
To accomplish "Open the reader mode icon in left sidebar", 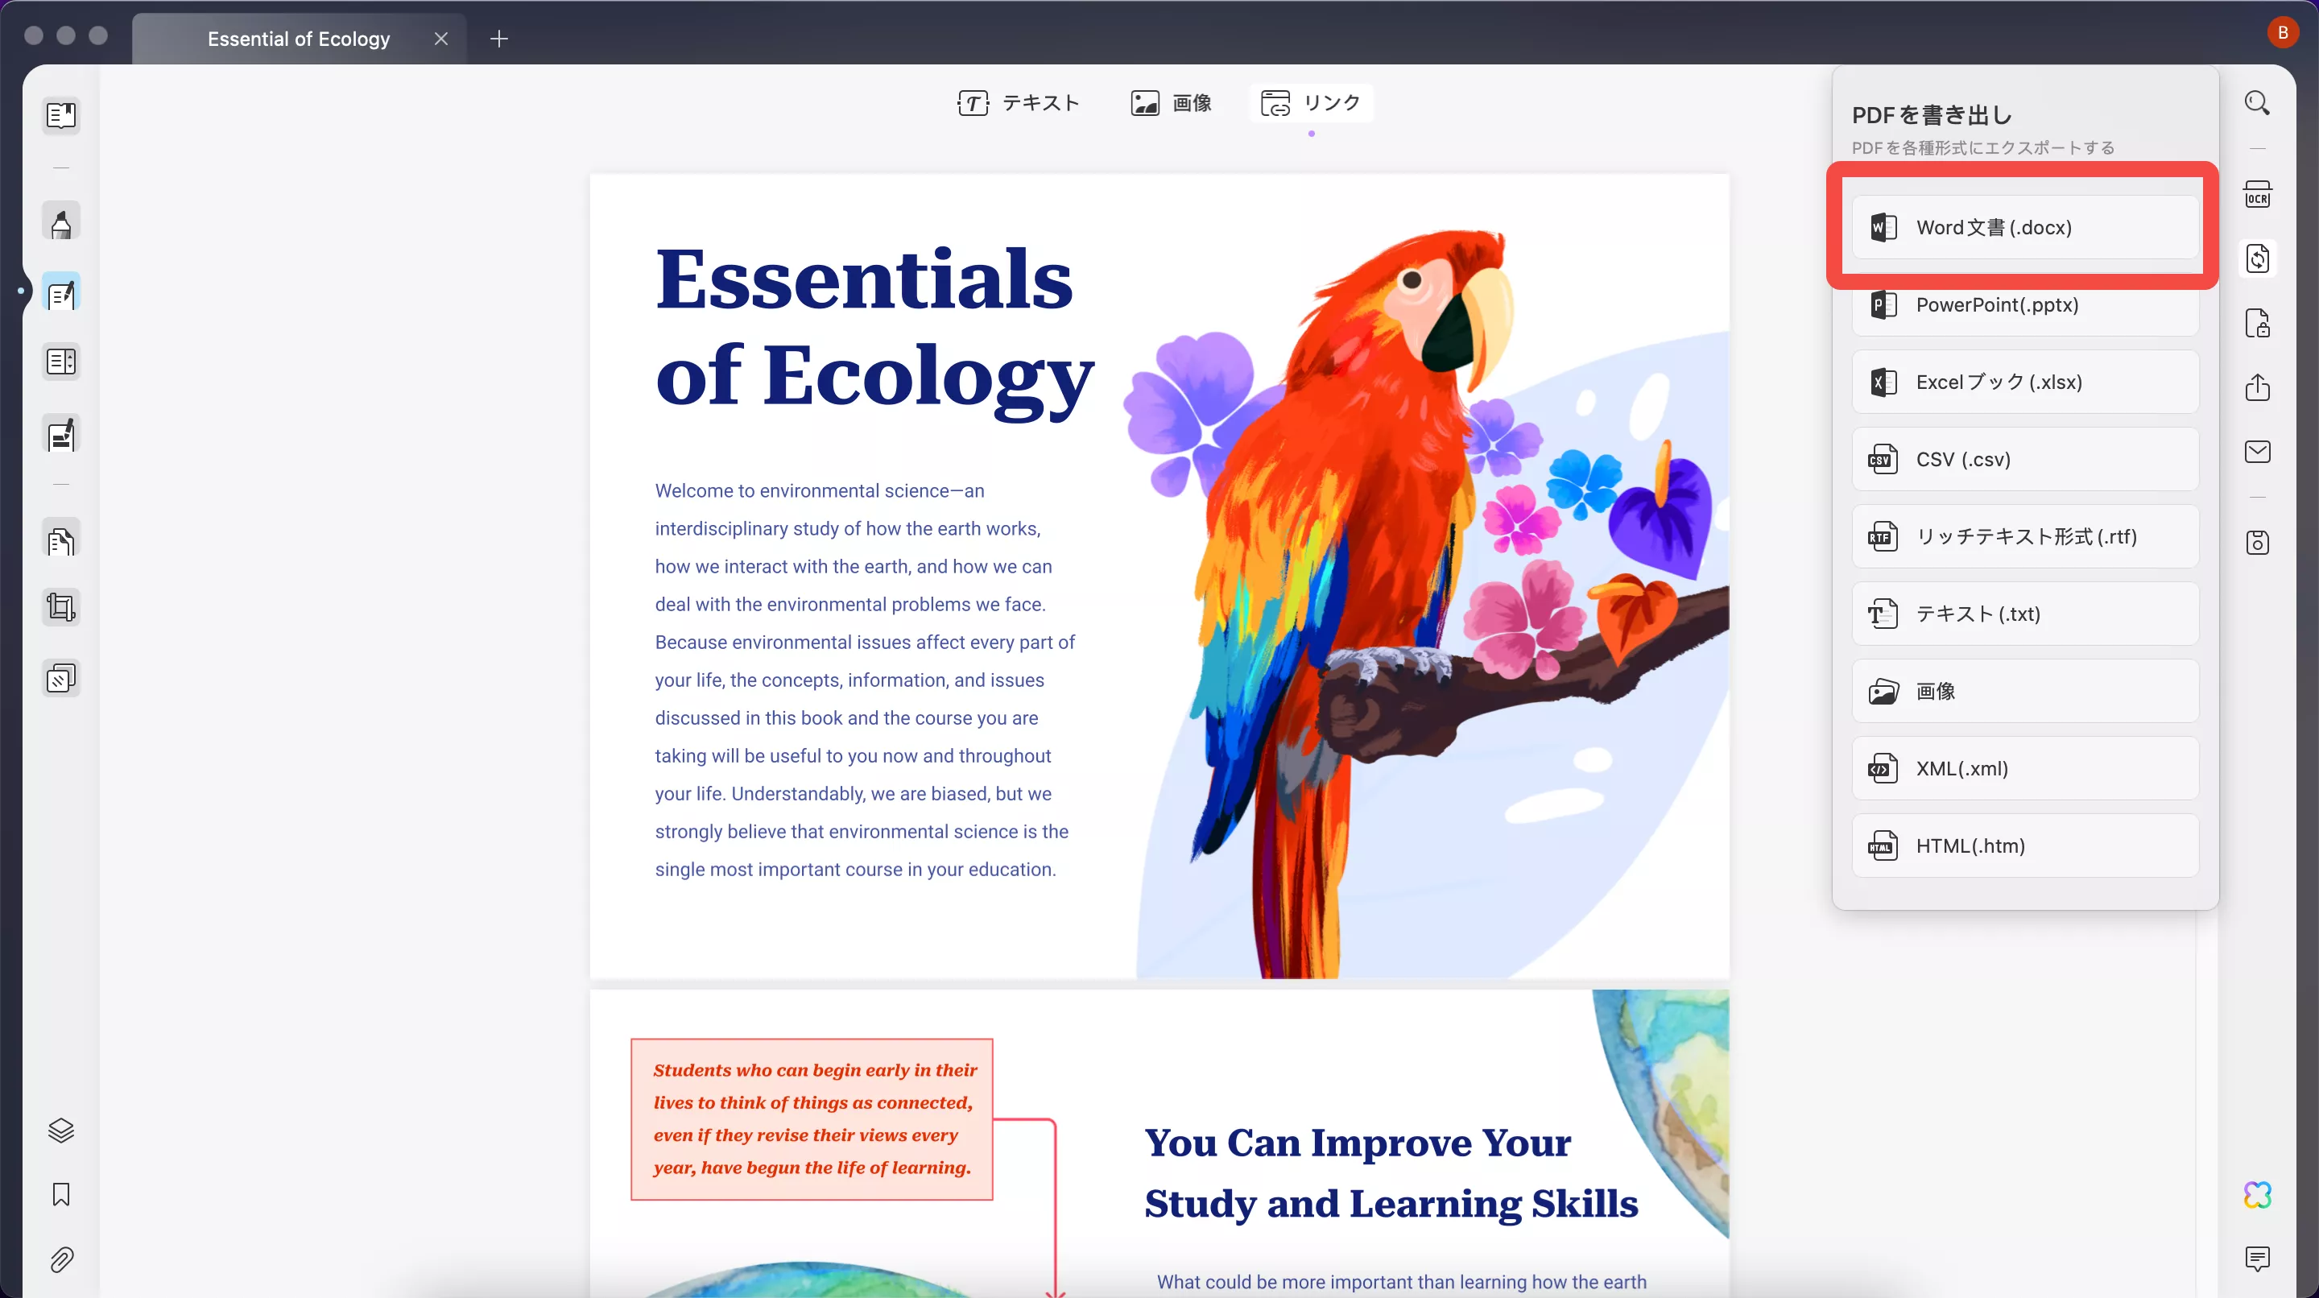I will (61, 115).
